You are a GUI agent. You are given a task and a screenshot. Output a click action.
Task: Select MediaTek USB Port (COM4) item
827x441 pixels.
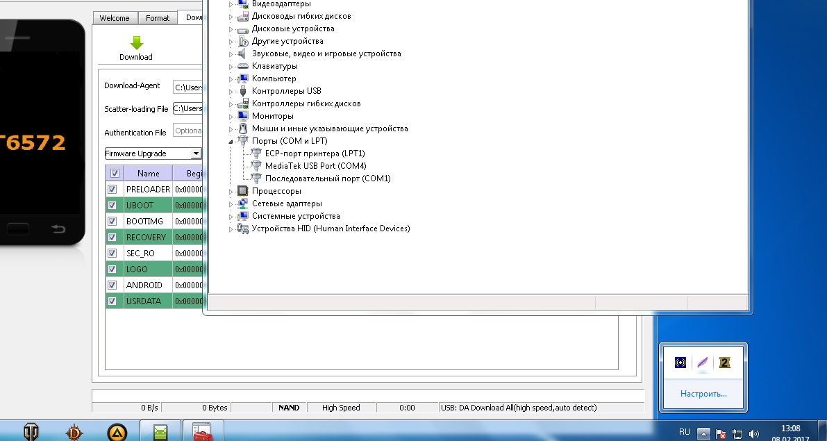pos(315,166)
